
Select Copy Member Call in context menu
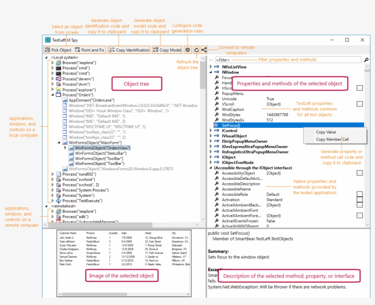pos(332,139)
